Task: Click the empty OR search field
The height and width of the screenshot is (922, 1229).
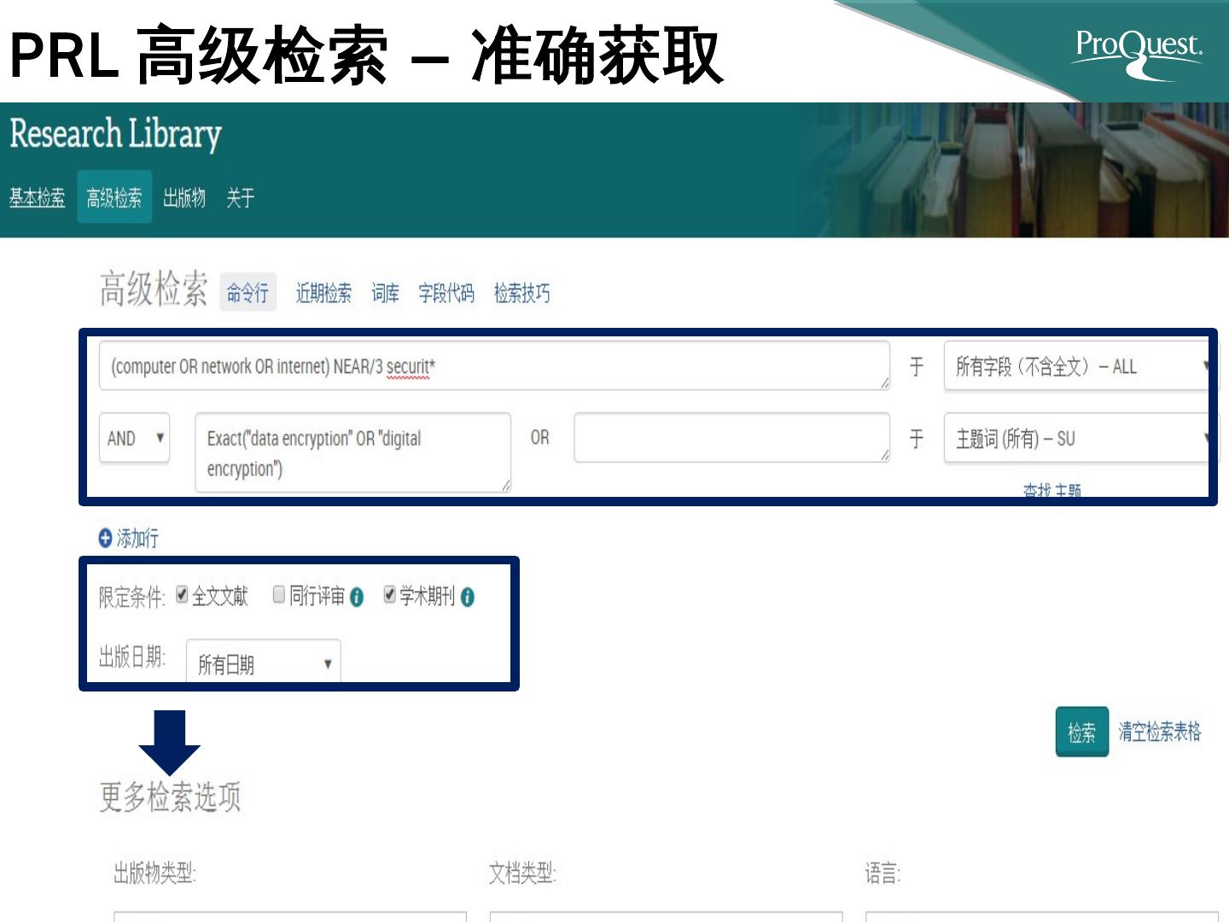Action: coord(732,438)
